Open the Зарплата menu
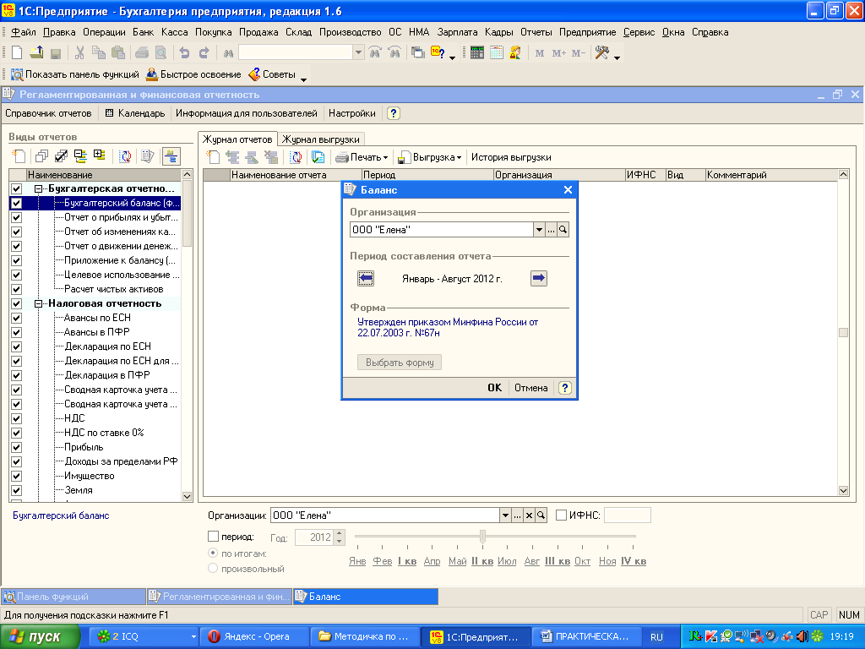 [x=457, y=32]
